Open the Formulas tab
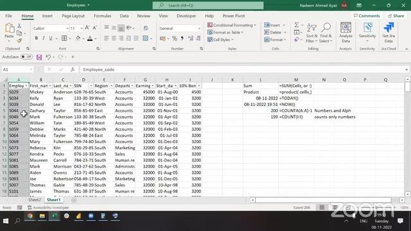The image size is (411, 231). coord(102,15)
